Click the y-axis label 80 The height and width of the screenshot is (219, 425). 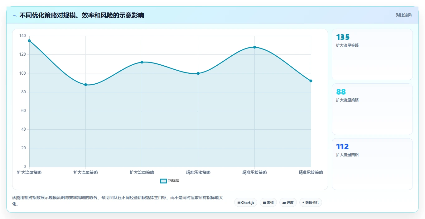coord(24,92)
